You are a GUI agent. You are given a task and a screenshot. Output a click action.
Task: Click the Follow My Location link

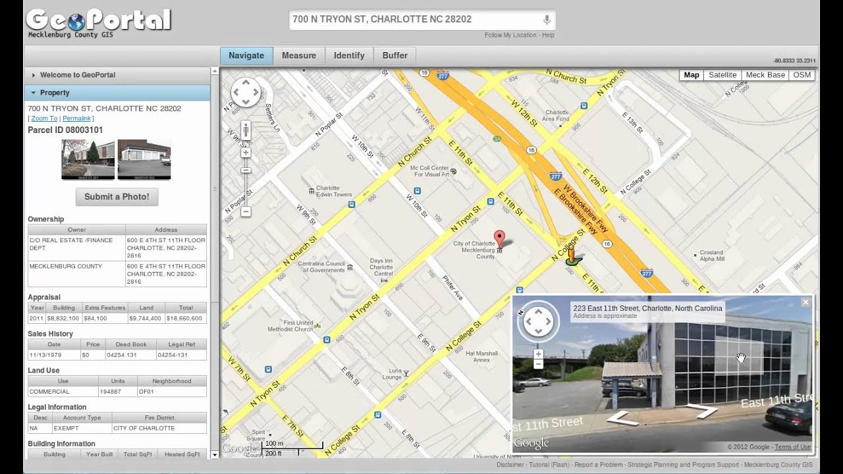[510, 35]
